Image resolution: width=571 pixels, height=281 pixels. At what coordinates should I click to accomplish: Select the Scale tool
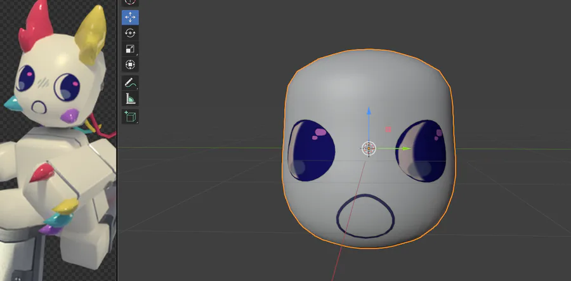[x=130, y=49]
